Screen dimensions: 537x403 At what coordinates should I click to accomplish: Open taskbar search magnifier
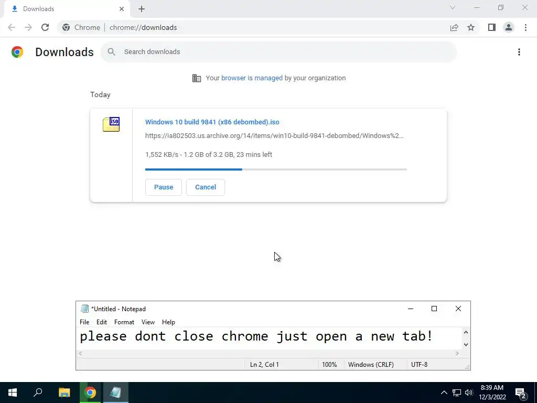[x=38, y=393]
